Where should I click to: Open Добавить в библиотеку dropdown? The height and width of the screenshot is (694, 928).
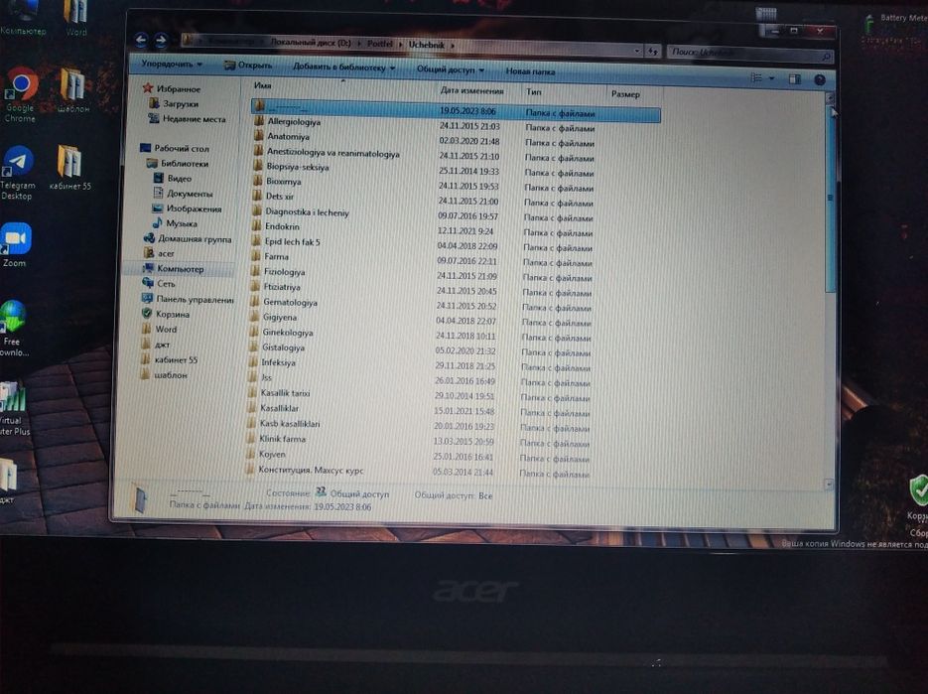[343, 67]
